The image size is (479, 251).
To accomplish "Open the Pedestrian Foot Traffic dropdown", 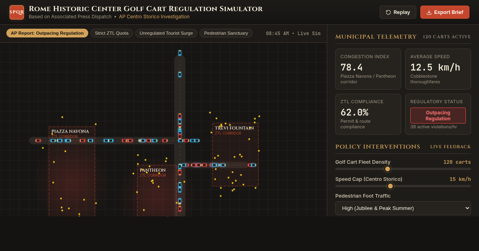I will [403, 208].
